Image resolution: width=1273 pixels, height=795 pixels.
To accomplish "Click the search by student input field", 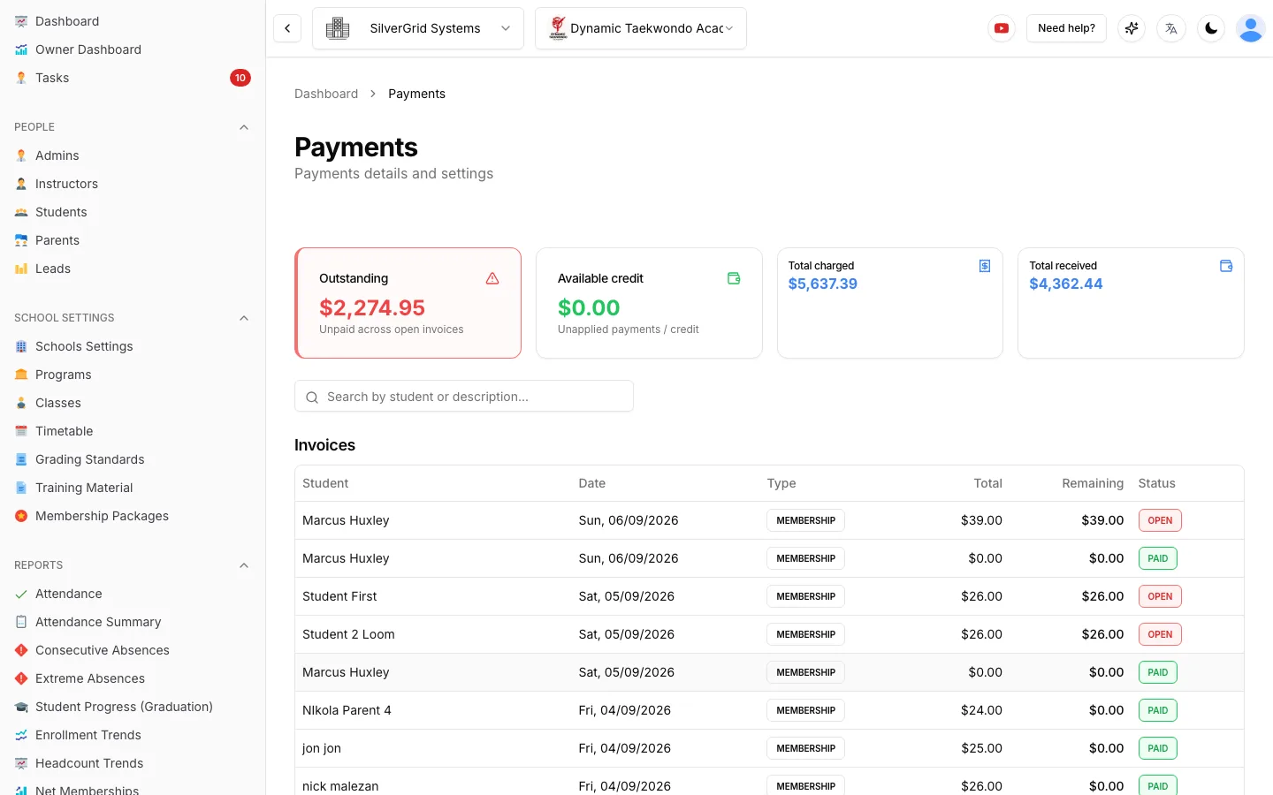I will [x=464, y=397].
